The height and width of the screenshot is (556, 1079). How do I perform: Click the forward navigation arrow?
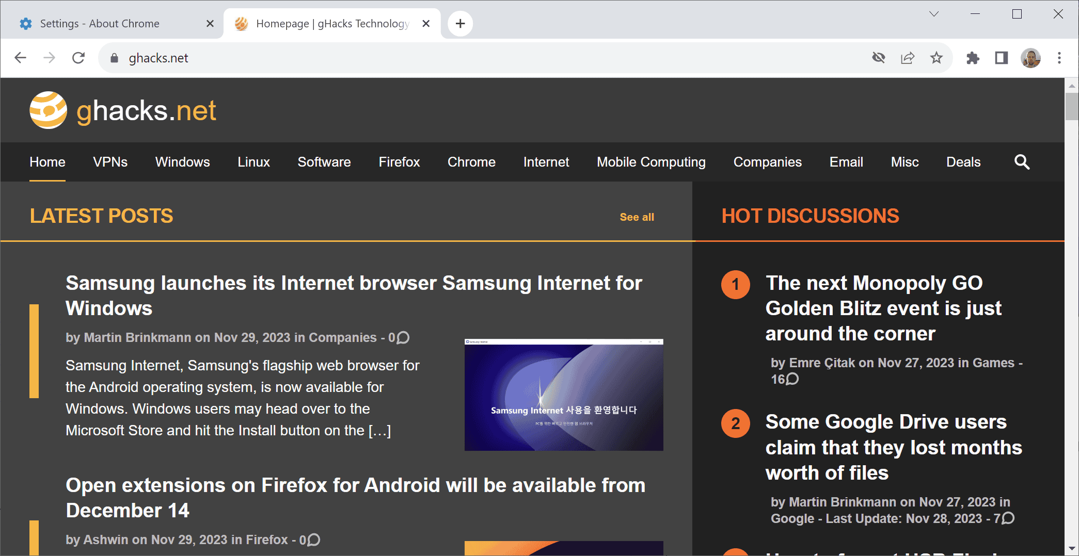pos(49,58)
